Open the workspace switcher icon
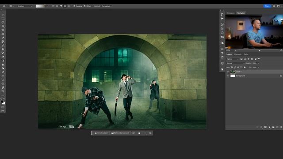 click(x=278, y=6)
